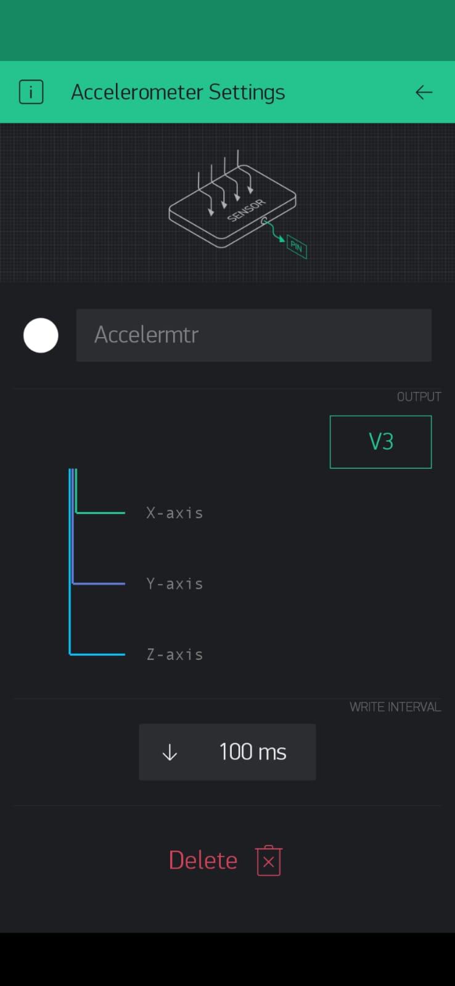Tap the sensor device illustration
Viewport: 455px width, 986px height.
click(x=233, y=206)
